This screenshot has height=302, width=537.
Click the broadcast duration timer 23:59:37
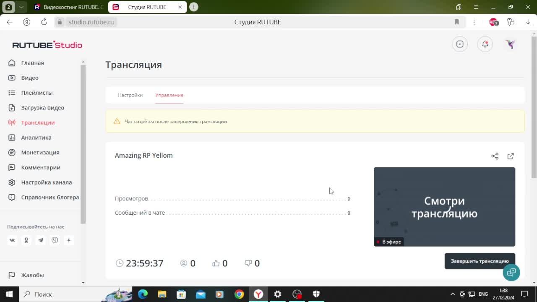coord(145,263)
